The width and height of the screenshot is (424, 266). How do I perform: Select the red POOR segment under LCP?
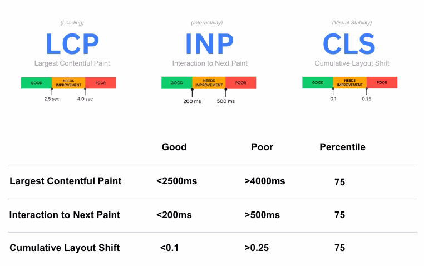(x=100, y=83)
